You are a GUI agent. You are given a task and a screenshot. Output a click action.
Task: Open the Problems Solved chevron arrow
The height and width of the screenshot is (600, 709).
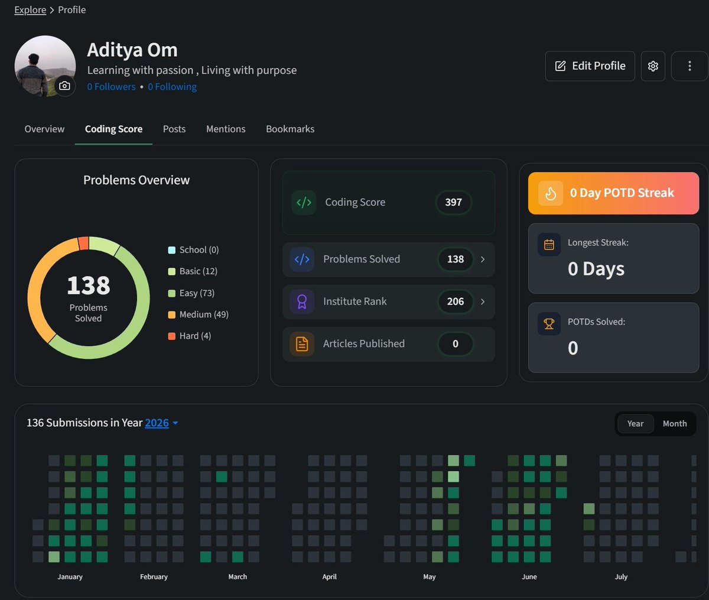click(483, 259)
